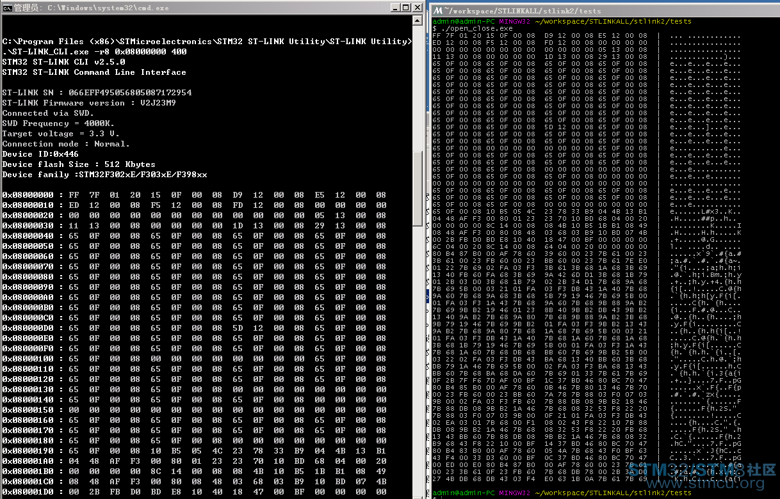Click the MinTTY terminal window icon
The image size is (780, 499).
(437, 10)
